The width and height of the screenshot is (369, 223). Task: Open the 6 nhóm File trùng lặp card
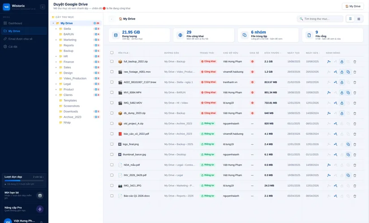pos(268,35)
